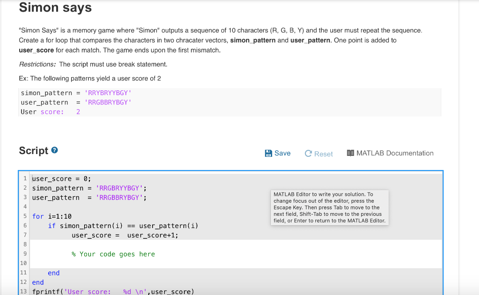Click the user_pattern string 'RRGBBRYBGY' in editor
The height and width of the screenshot is (295, 479).
tap(119, 198)
